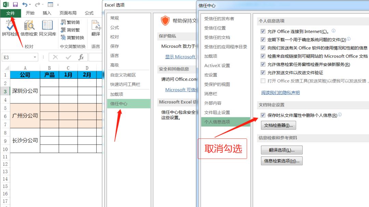Select 校对 in the Excel Options list
This screenshot has width=369, height=207.
click(x=128, y=37)
